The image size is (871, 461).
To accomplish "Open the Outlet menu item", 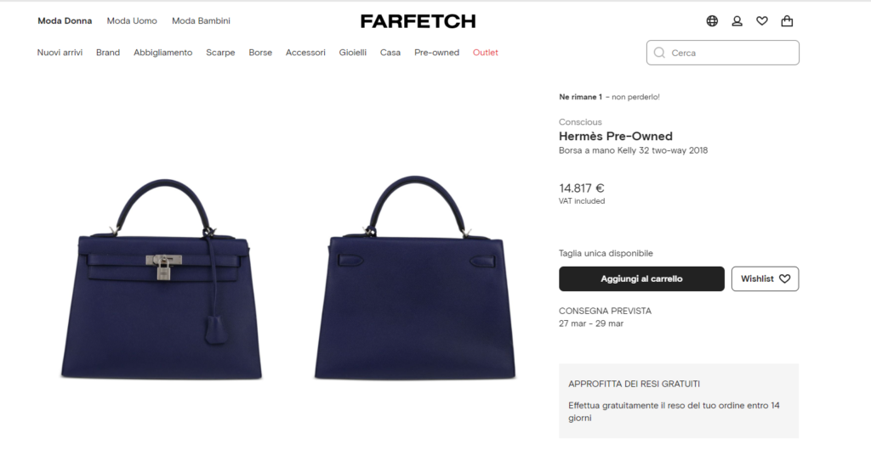I will click(486, 53).
